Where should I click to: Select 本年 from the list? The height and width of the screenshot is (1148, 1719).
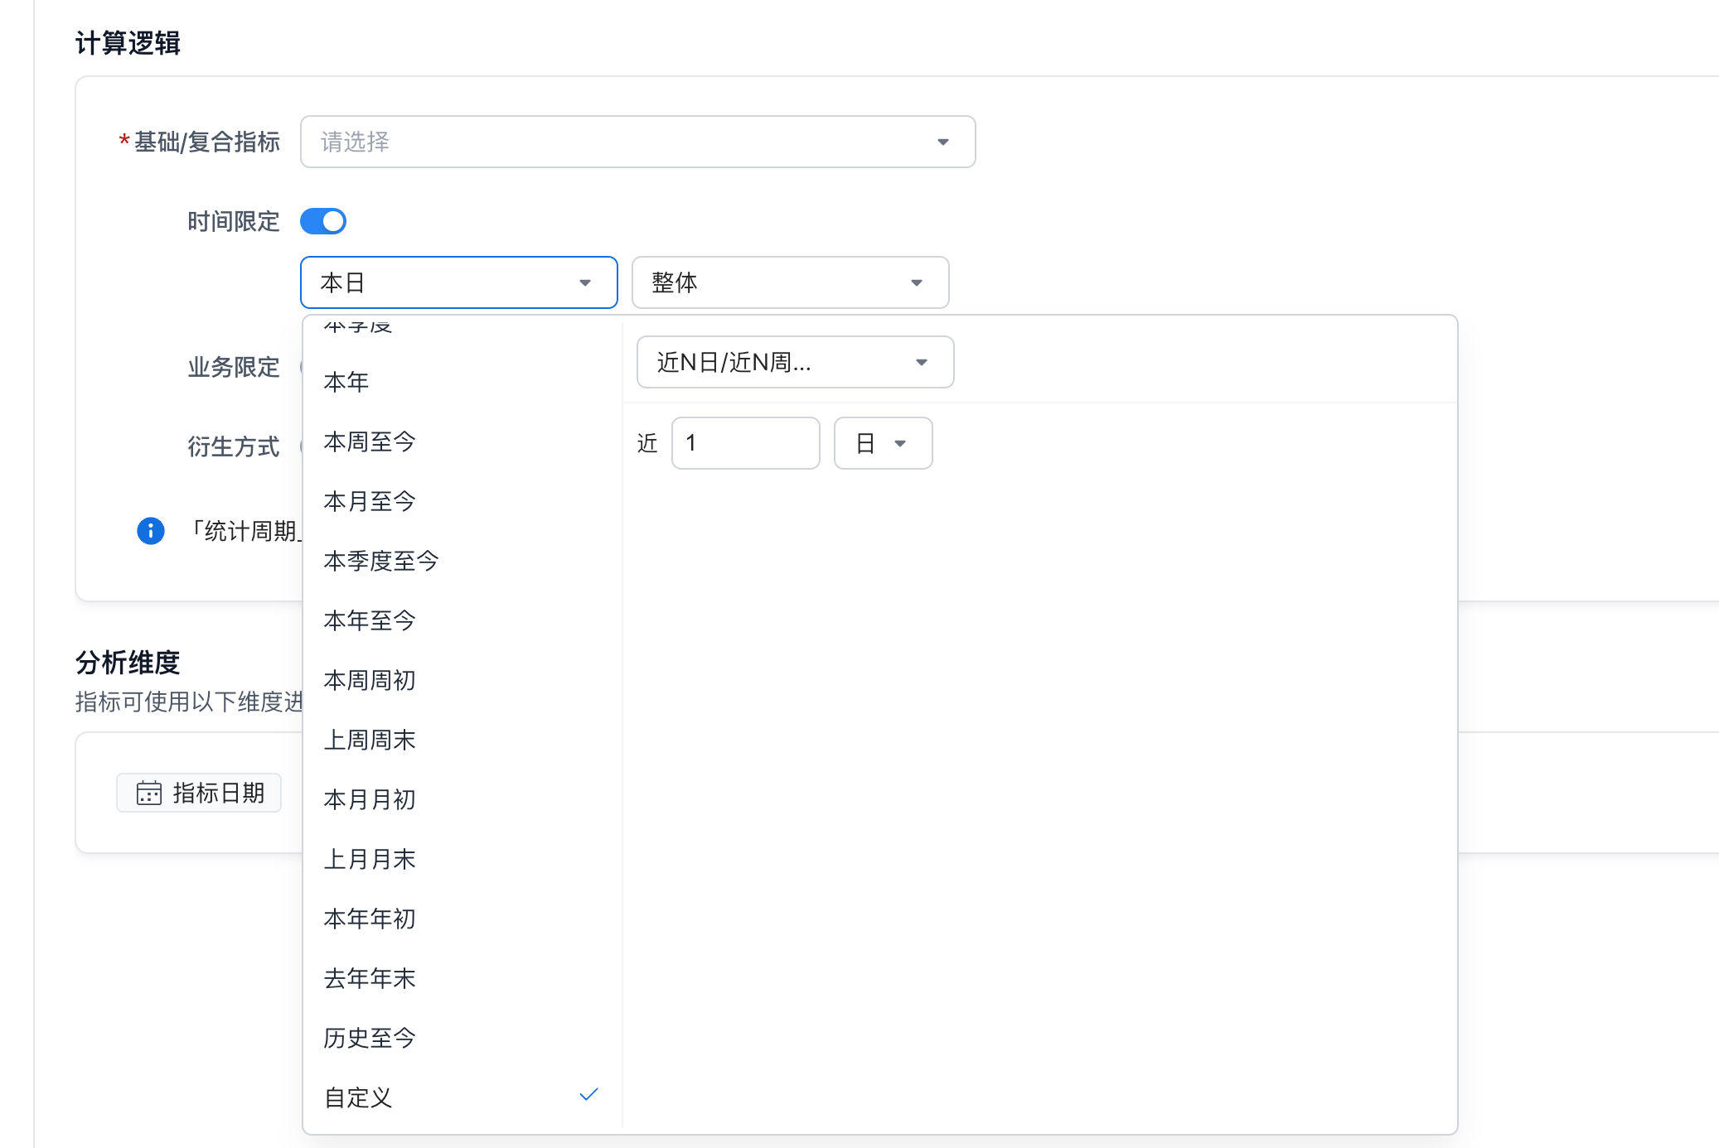click(346, 382)
